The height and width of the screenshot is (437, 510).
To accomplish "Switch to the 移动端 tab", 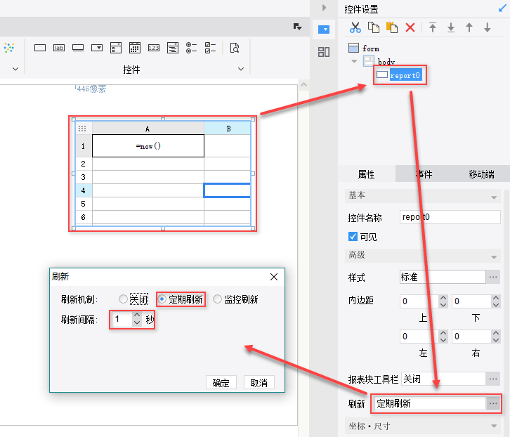I will [481, 174].
